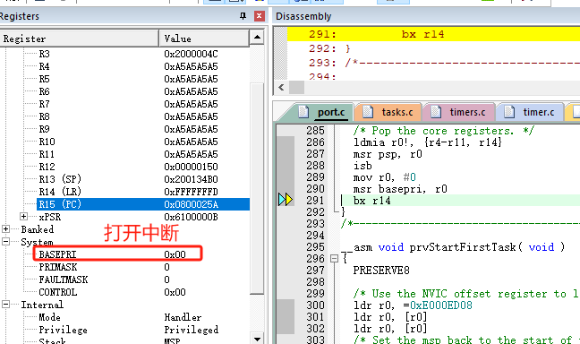Screen dimensions: 580x344
Task: Click value 0x200134B0 of R13
Action: coord(191,179)
